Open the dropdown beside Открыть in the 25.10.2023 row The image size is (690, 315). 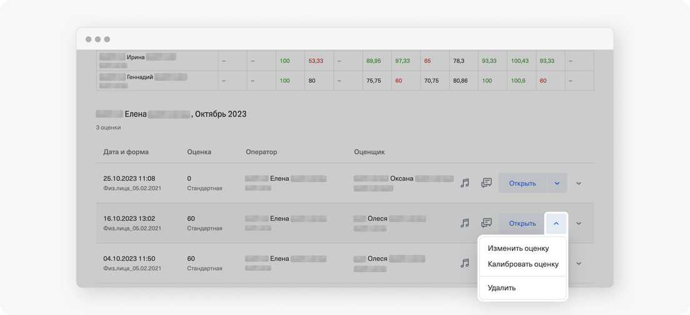557,183
